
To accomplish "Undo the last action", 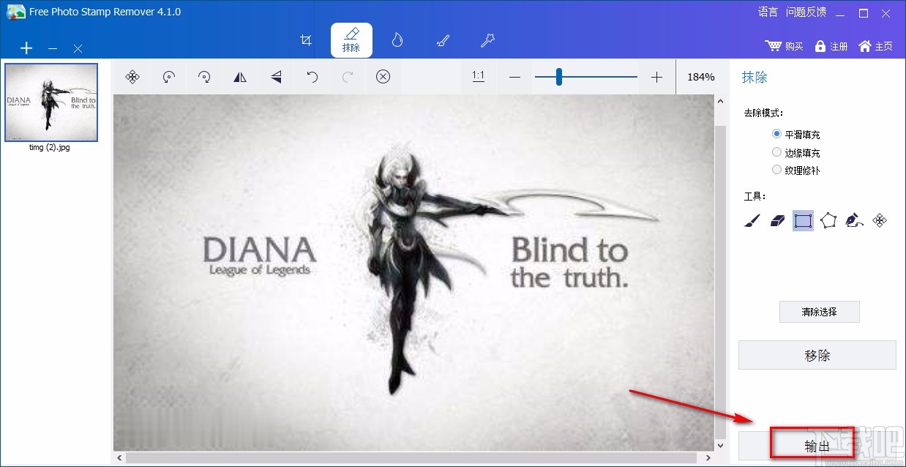I will [312, 76].
